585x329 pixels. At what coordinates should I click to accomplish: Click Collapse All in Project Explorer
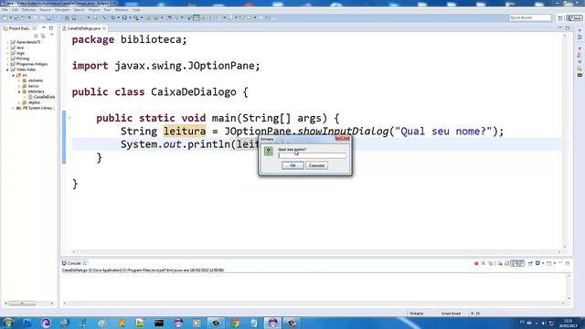click(37, 36)
